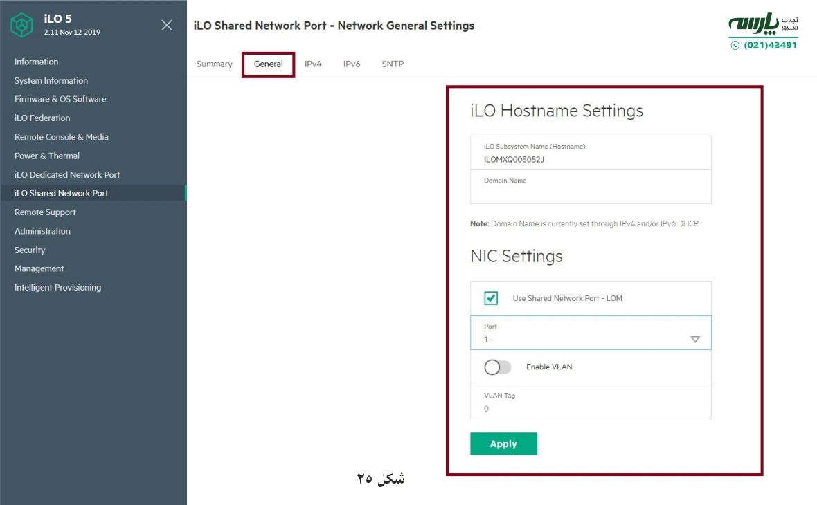817x505 pixels.
Task: Switch to the IPv4 tab
Action: (x=313, y=64)
